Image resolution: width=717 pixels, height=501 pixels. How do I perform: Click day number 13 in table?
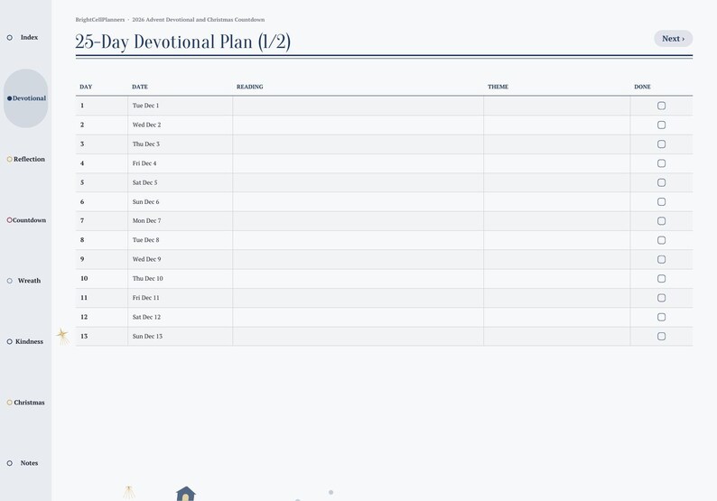(x=84, y=336)
